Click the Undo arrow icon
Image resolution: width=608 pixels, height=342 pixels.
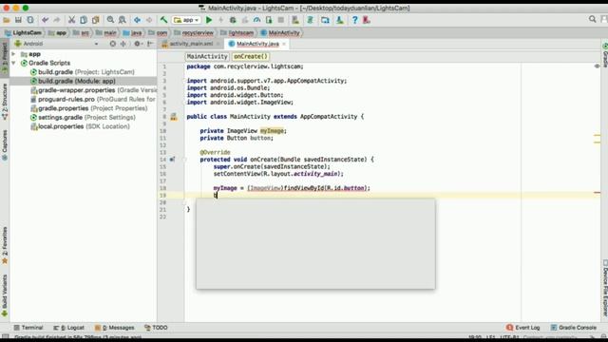click(45, 20)
